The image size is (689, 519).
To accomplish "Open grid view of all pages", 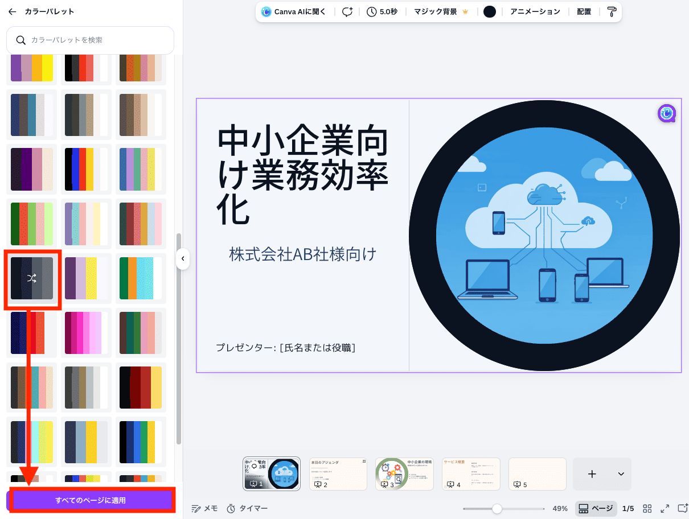I will pyautogui.click(x=647, y=508).
